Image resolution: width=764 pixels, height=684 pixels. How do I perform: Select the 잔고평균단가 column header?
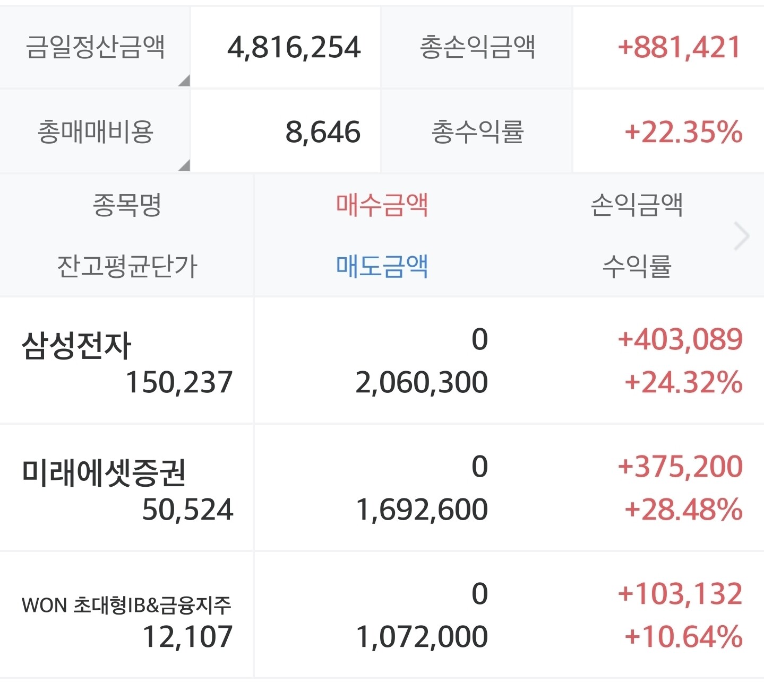pos(127,266)
